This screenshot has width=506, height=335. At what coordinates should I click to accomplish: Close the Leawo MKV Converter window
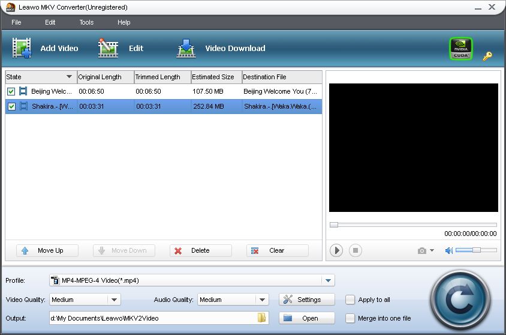[x=492, y=7]
